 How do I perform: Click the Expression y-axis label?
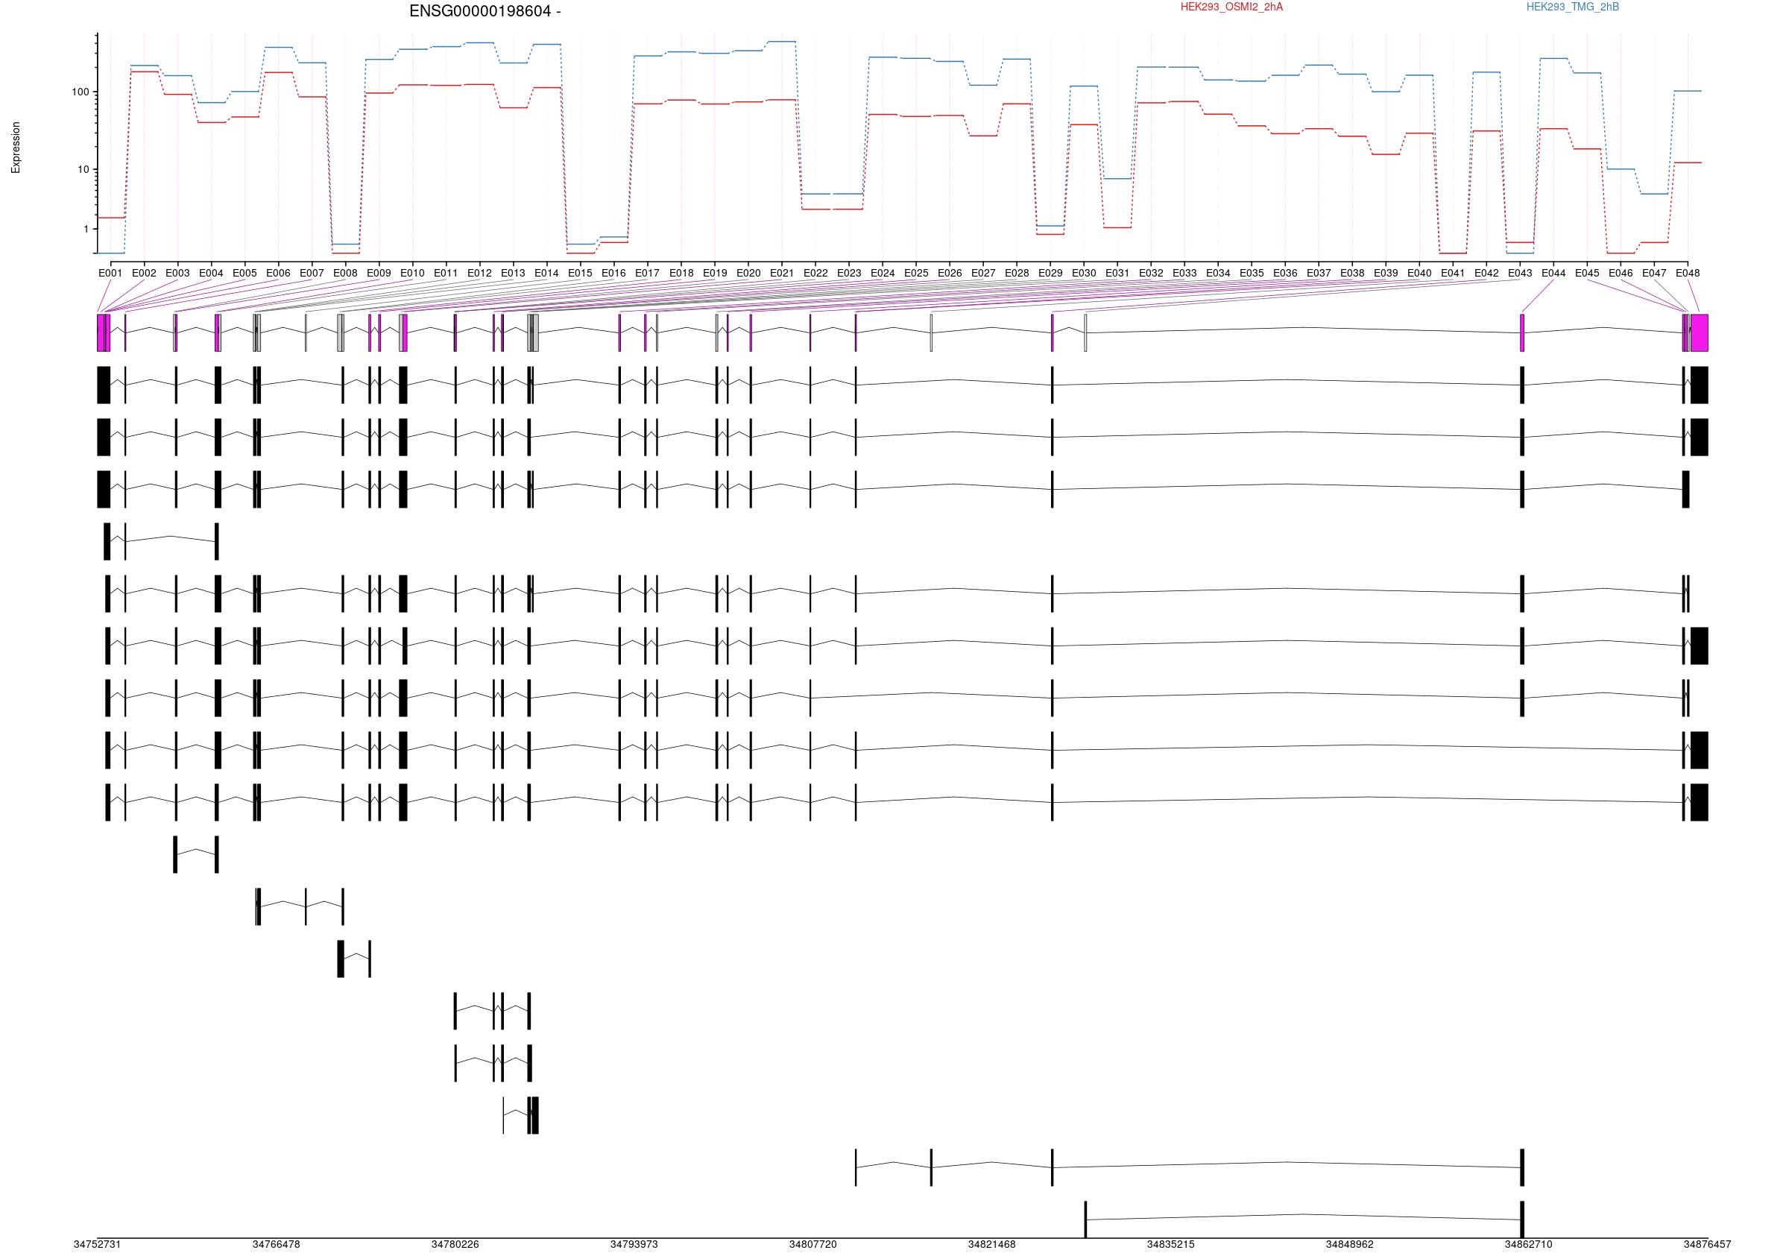coord(16,148)
